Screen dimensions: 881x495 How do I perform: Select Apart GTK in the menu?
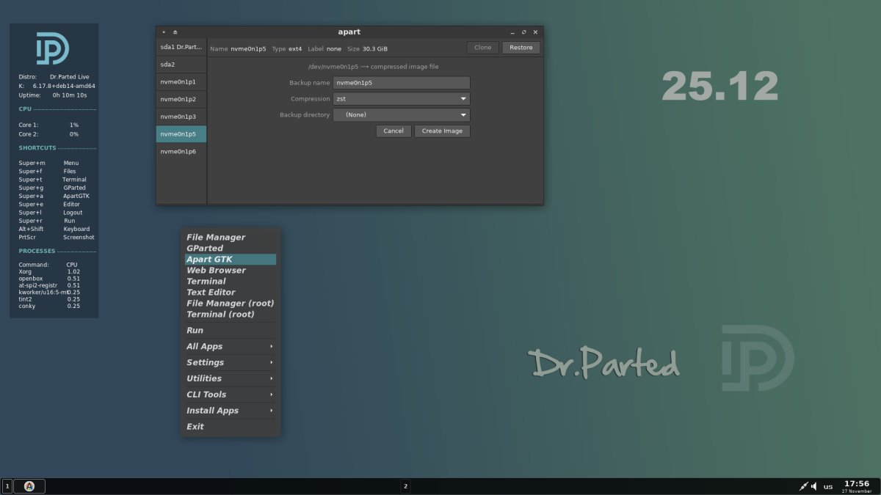[231, 260]
